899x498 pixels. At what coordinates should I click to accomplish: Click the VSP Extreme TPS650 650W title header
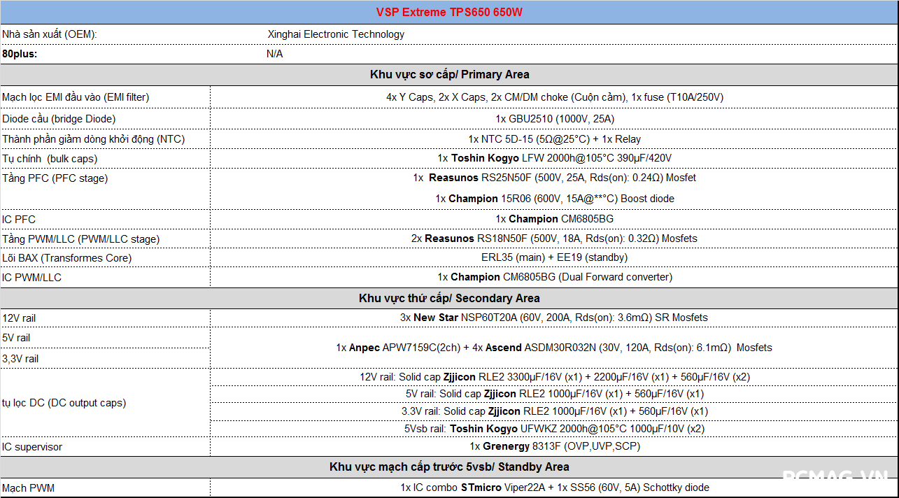[449, 13]
